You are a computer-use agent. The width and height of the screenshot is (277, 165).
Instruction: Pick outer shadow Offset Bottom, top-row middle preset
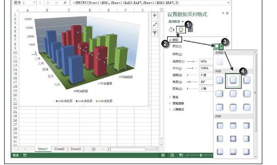(233, 80)
